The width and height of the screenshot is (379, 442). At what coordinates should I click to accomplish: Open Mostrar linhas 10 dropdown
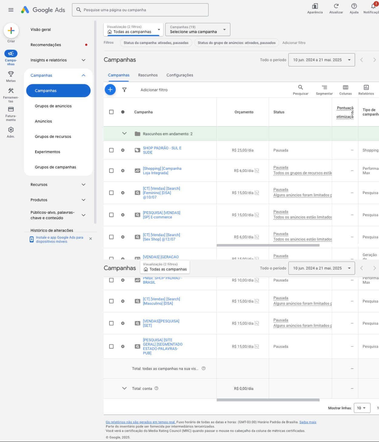point(362,408)
